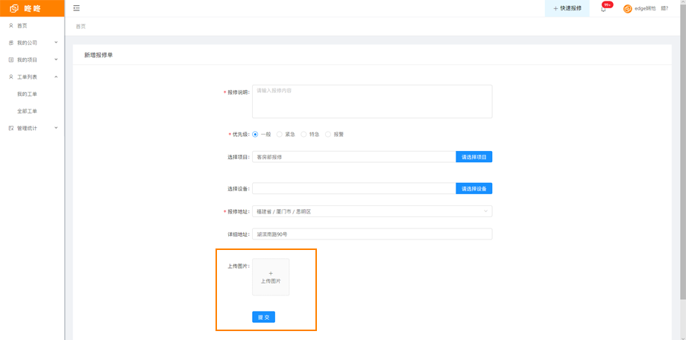
Task: Click the orange user avatar icon
Action: coord(627,9)
